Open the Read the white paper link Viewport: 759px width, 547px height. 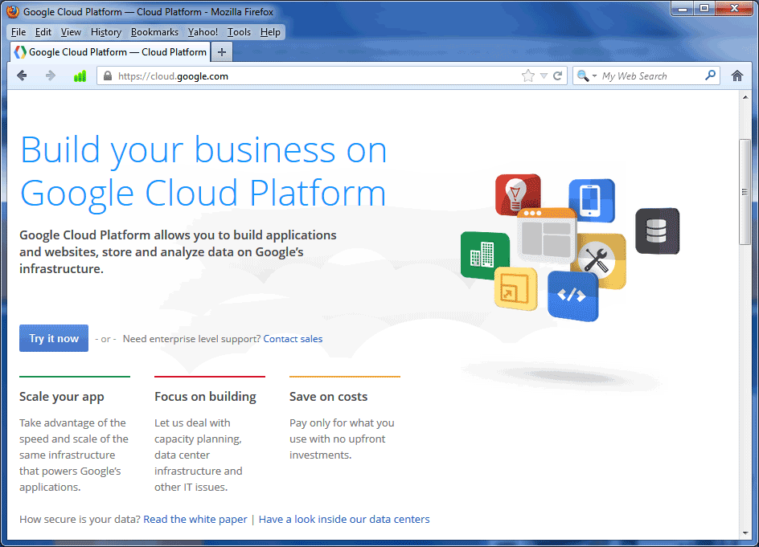pos(195,520)
